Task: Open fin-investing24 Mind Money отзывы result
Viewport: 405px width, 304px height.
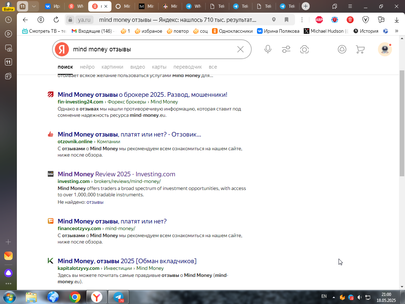Action: tap(142, 95)
